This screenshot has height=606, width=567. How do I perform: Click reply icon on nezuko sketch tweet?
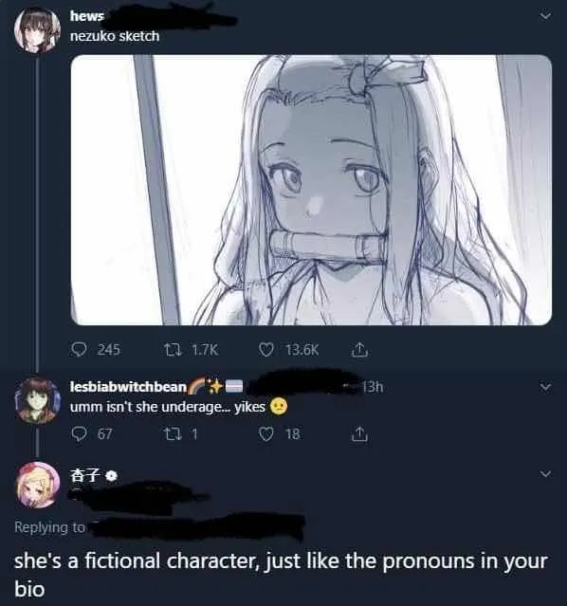click(79, 349)
